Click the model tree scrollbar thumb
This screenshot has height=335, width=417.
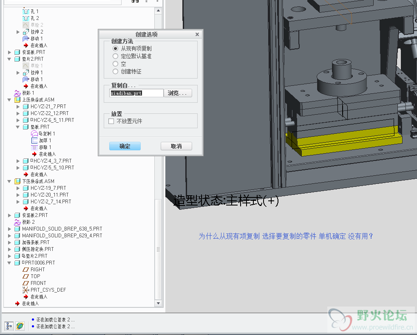158,249
